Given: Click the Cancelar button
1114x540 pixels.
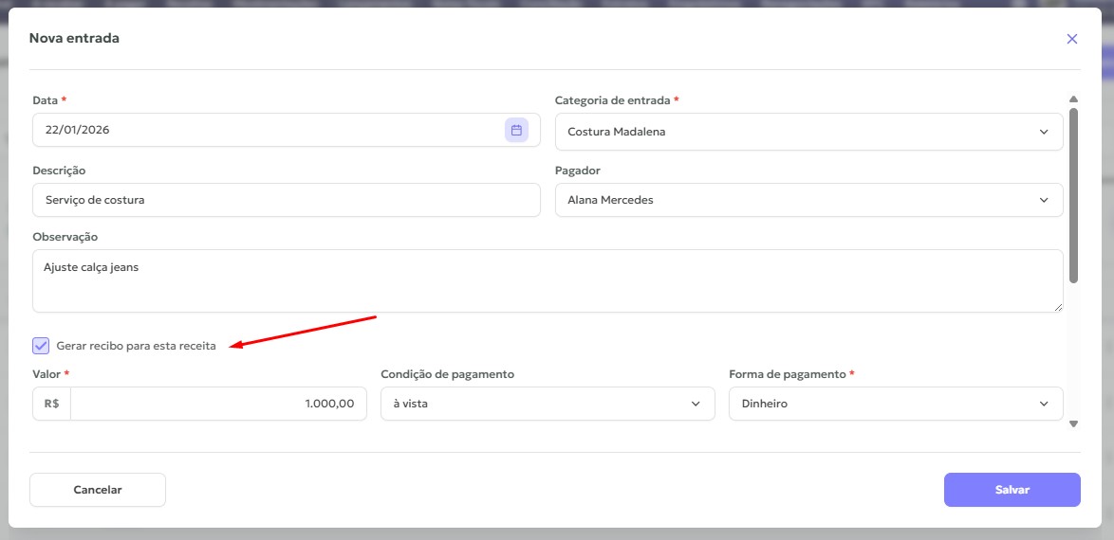Looking at the screenshot, I should point(98,490).
